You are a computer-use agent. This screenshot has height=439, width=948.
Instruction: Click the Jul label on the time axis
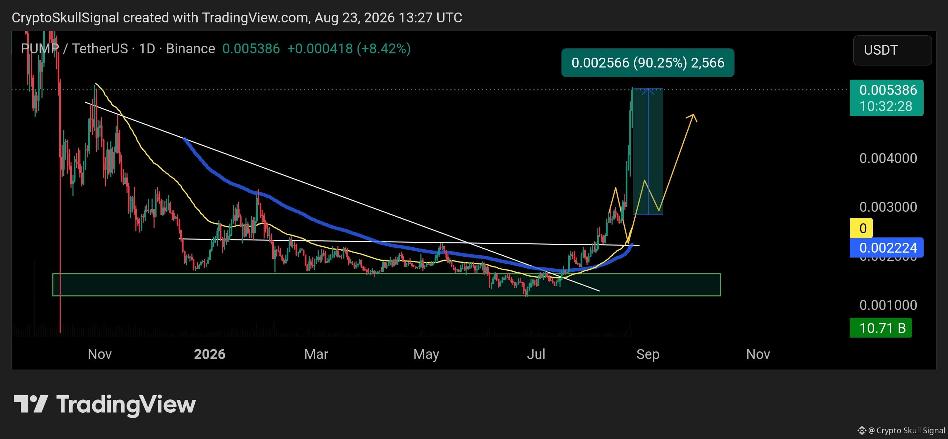[x=536, y=354]
